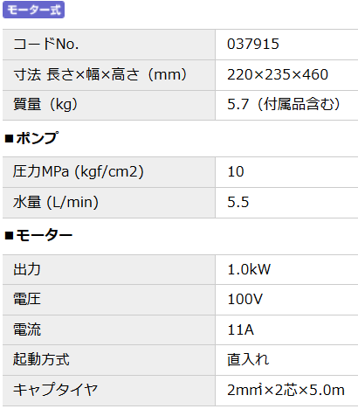Click the ■モーター section heading
The height and width of the screenshot is (409, 358).
click(38, 235)
